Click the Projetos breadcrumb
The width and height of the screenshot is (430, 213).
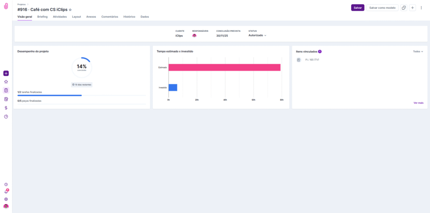pyautogui.click(x=21, y=4)
